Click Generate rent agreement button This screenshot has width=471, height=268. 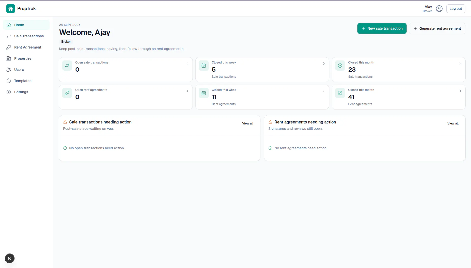click(437, 28)
